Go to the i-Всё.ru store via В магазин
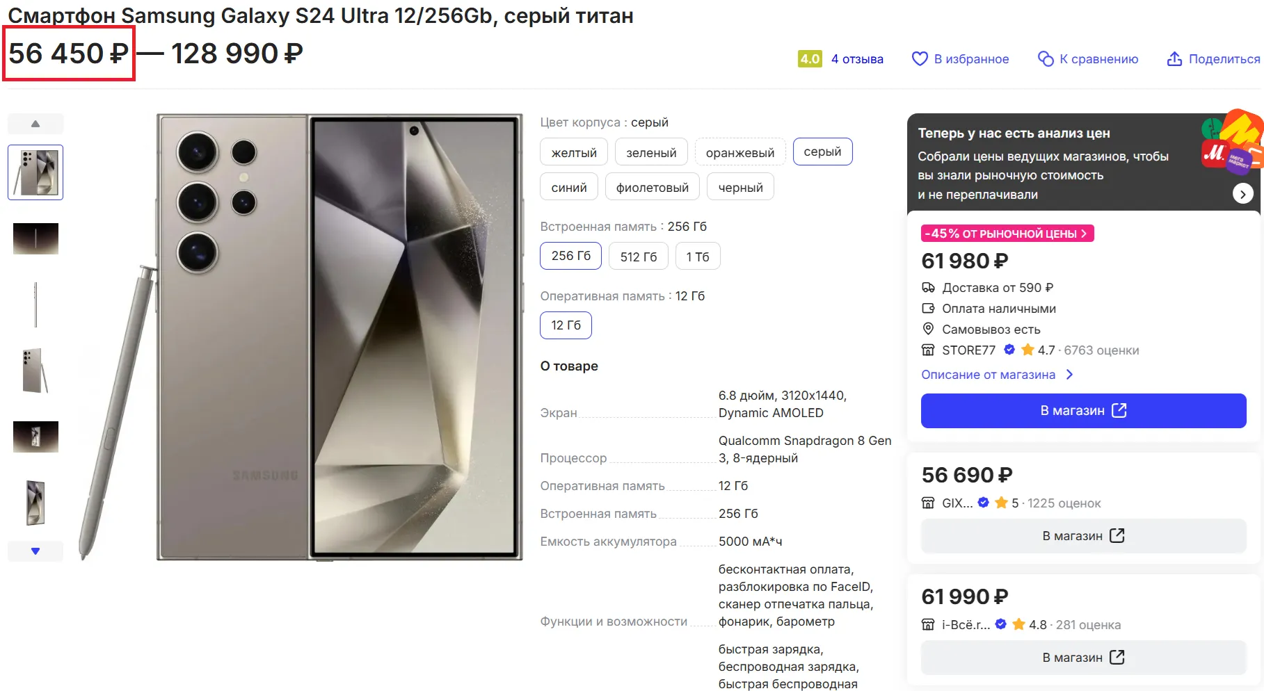Image resolution: width=1264 pixels, height=691 pixels. click(1082, 658)
